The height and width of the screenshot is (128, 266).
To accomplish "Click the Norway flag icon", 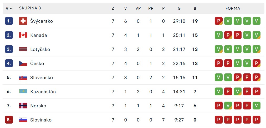I will pos(23,106).
